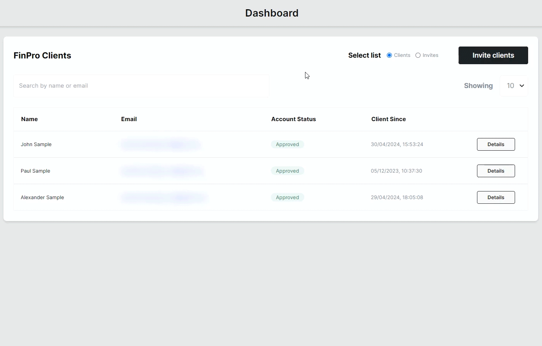The image size is (542, 346).
Task: Sort by the Email column header
Action: (129, 119)
